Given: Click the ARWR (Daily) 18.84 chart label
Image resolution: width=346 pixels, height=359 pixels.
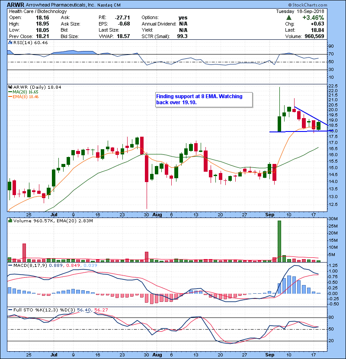Looking at the screenshot, I should click(x=37, y=87).
